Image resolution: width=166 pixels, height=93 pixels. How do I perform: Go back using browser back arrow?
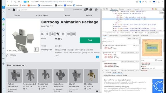8,2
